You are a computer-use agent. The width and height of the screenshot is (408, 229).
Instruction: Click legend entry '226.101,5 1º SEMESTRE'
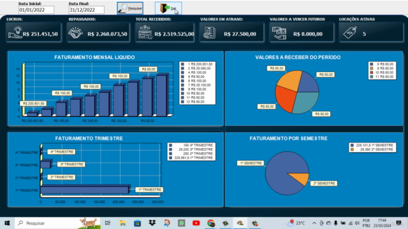point(372,146)
